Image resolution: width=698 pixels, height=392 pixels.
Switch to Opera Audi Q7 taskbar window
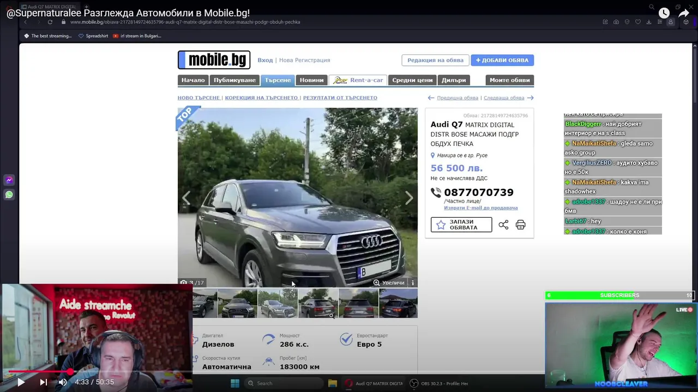374,383
